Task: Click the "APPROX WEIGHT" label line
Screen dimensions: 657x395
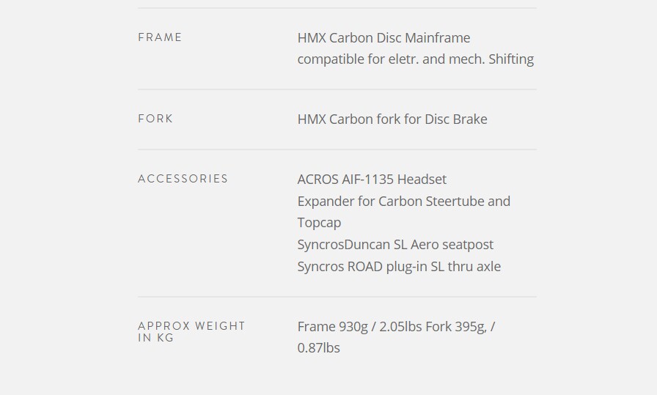Action: tap(191, 326)
